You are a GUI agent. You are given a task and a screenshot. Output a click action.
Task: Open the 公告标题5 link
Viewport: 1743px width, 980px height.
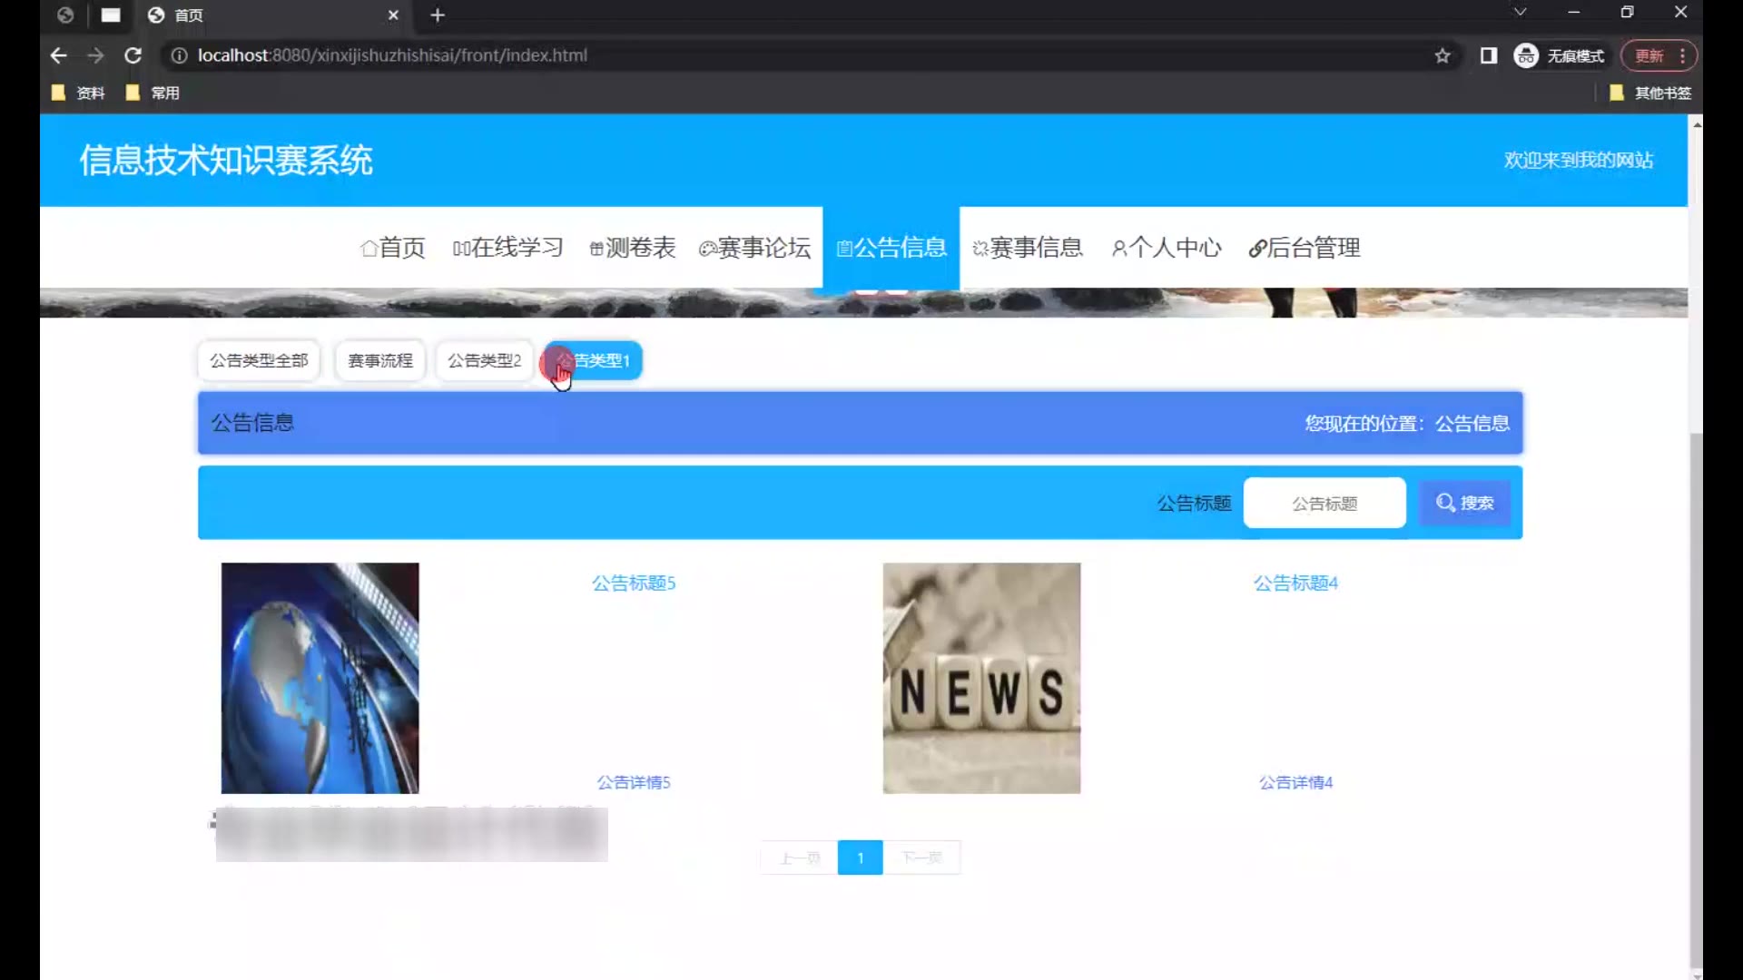634,583
